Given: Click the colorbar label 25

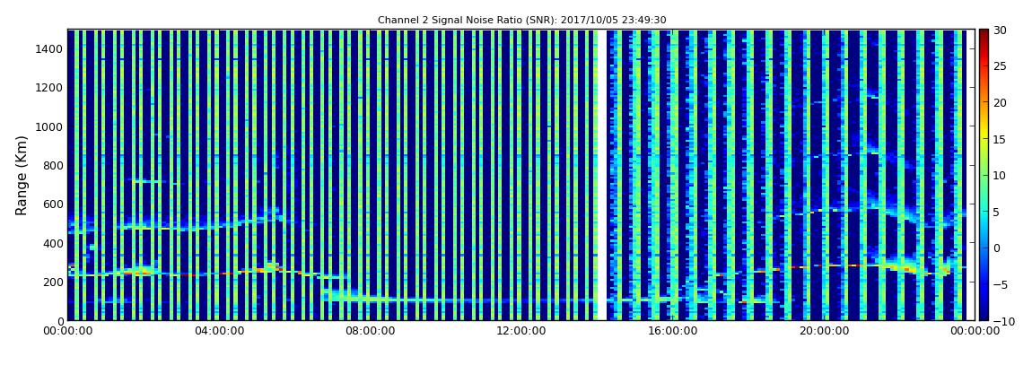Looking at the screenshot, I should tap(1000, 66).
